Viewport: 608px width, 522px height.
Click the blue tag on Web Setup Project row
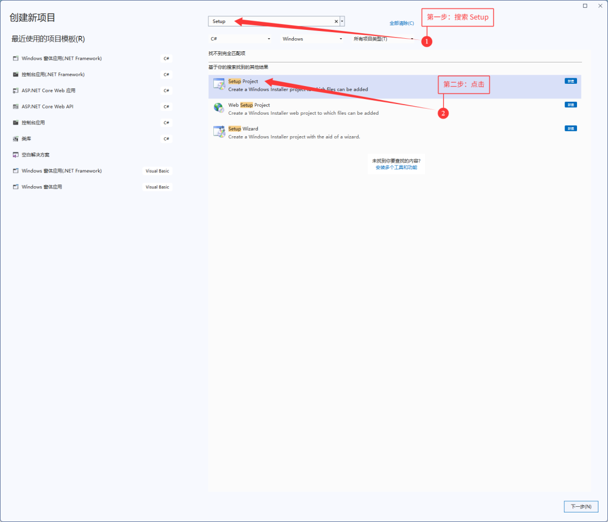(571, 105)
